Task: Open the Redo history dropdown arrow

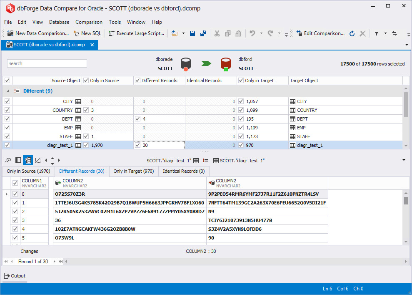Action: pos(279,33)
